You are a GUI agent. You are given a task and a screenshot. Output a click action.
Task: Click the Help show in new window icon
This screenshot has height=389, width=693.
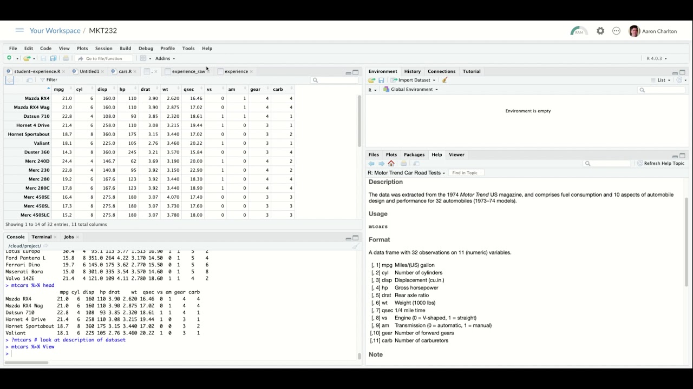coord(416,163)
